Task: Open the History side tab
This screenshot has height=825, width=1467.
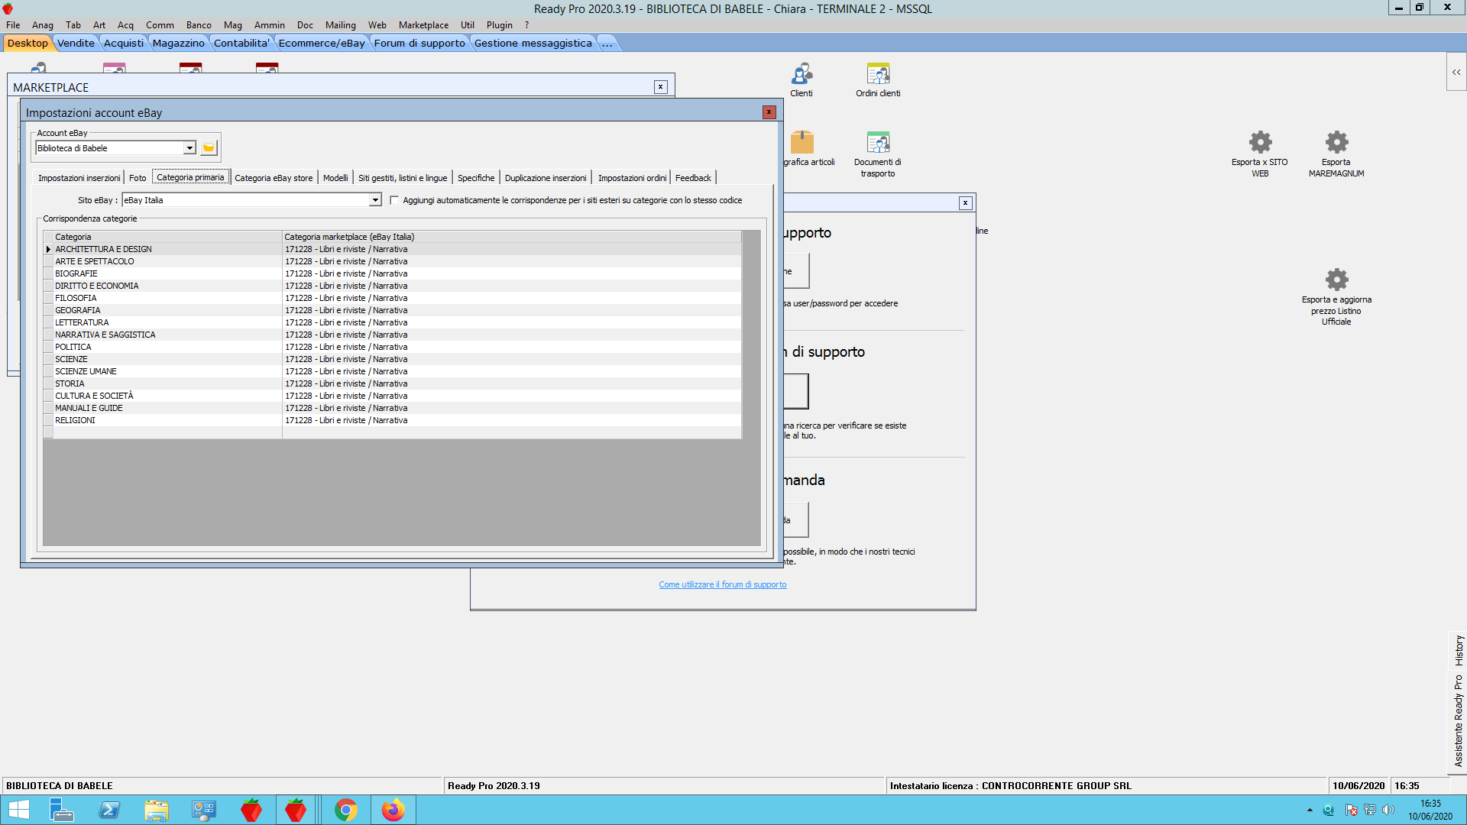Action: click(1459, 651)
